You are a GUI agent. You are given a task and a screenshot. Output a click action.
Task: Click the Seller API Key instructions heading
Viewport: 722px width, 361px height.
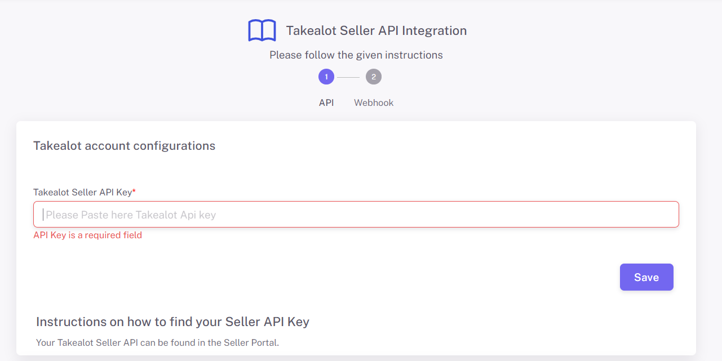tap(172, 322)
